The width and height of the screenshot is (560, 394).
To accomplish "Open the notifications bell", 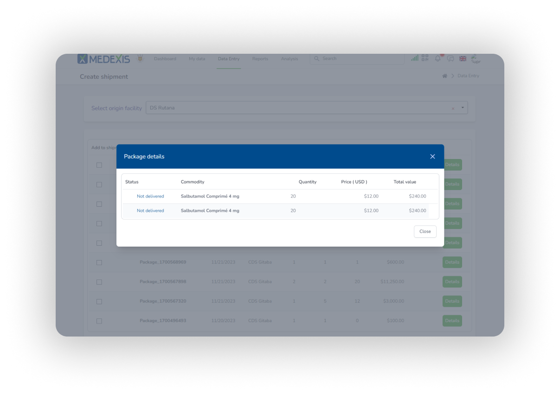I will (438, 58).
